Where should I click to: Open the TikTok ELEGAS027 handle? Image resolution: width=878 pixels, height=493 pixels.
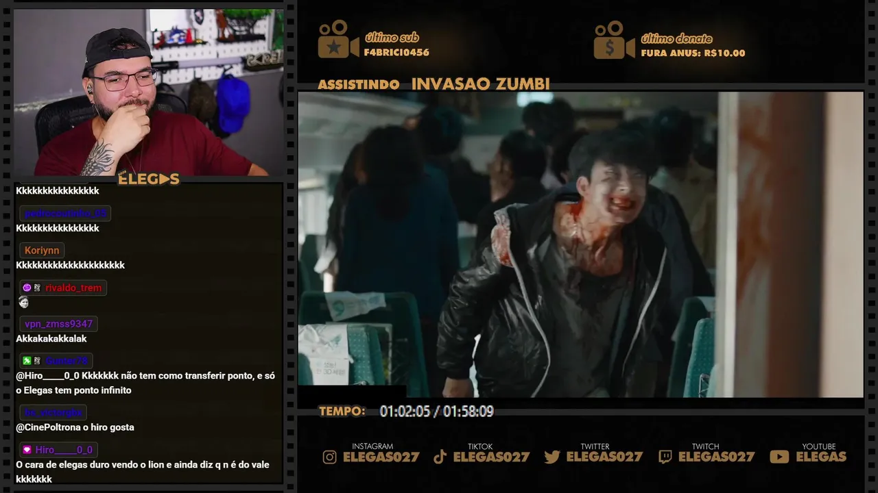pyautogui.click(x=491, y=457)
